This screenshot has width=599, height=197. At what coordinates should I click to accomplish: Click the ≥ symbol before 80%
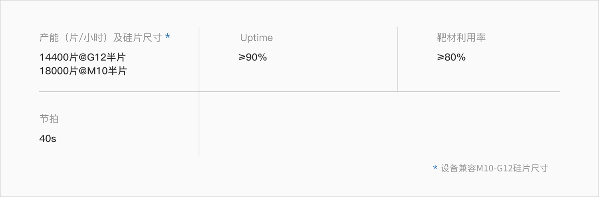click(x=440, y=57)
